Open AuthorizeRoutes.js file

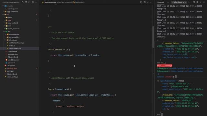coord(16,43)
